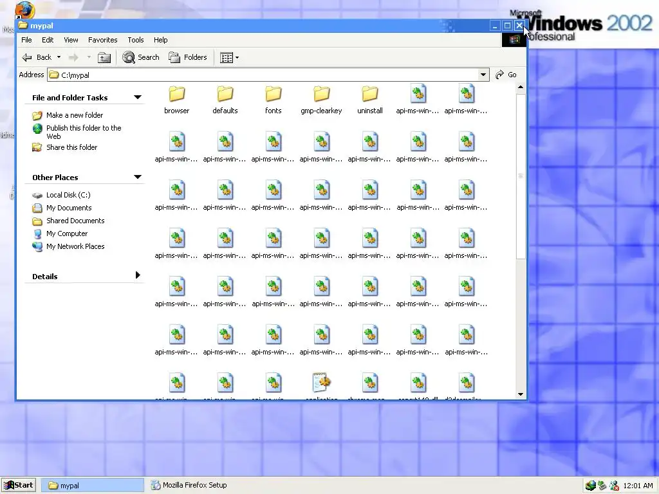Click the Views icon in the toolbar

tap(227, 57)
